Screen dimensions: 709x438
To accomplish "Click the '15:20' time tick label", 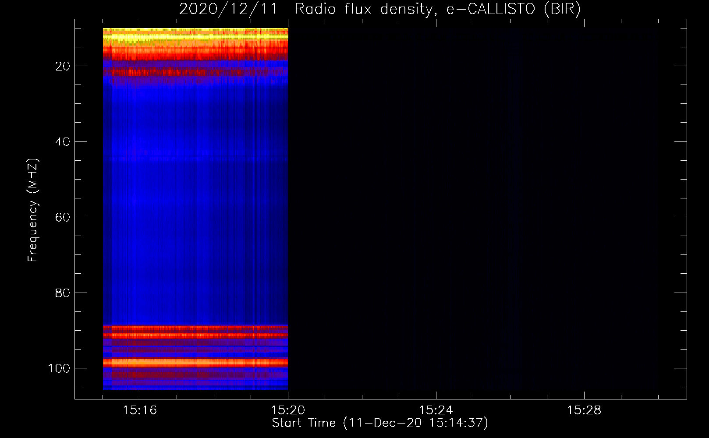I will click(288, 410).
